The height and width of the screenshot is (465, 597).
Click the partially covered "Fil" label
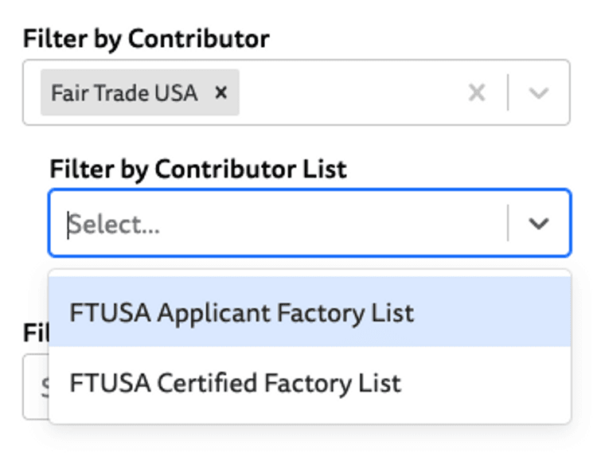[36, 332]
